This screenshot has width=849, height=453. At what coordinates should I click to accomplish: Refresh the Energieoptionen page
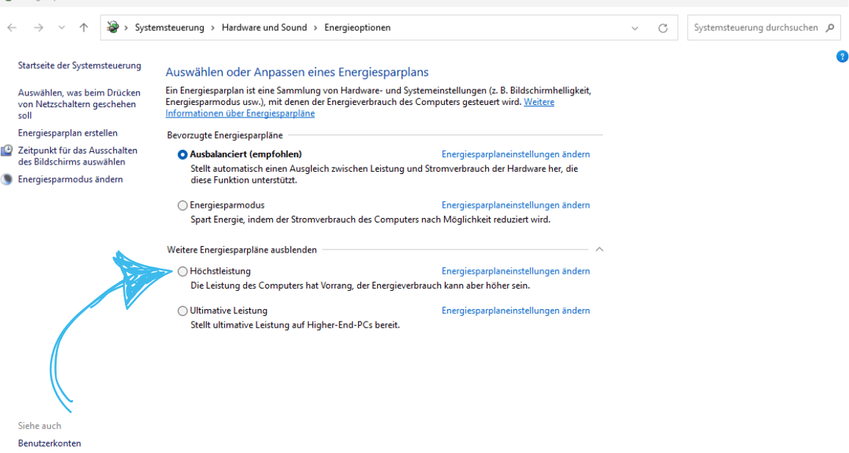click(663, 28)
